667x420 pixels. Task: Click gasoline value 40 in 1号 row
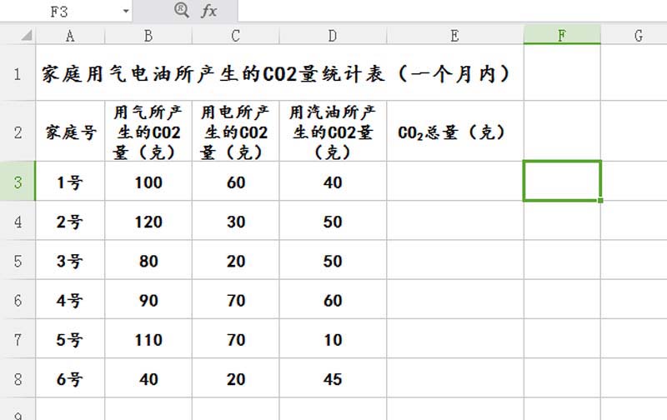pos(333,182)
